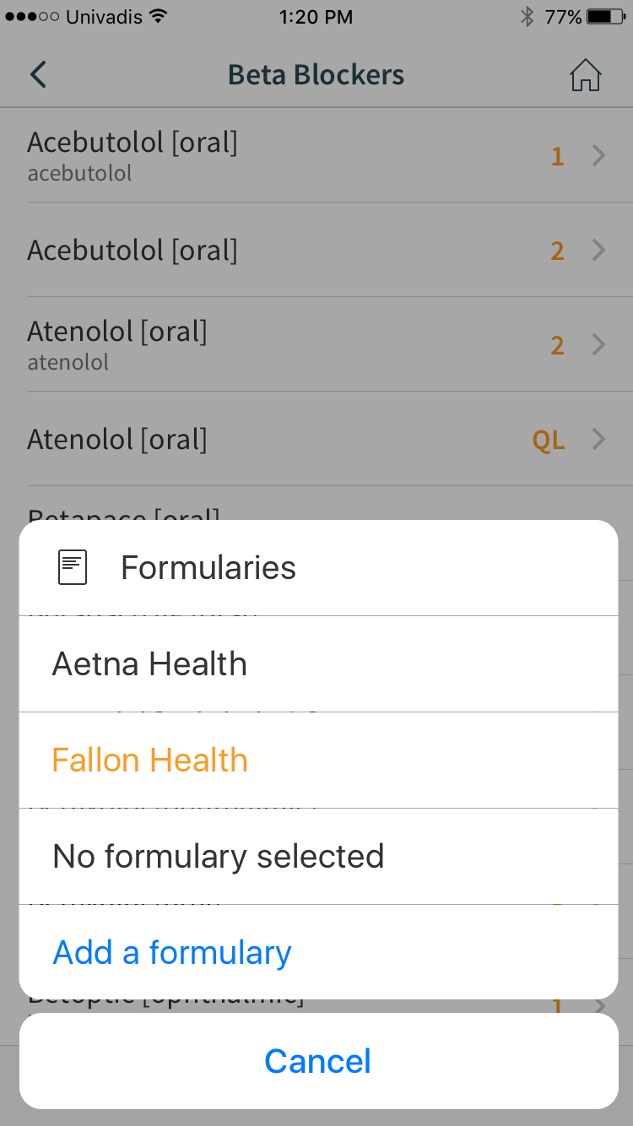Image resolution: width=633 pixels, height=1126 pixels.
Task: Open chevron for first Acebutolol tier 1
Action: [x=598, y=156]
